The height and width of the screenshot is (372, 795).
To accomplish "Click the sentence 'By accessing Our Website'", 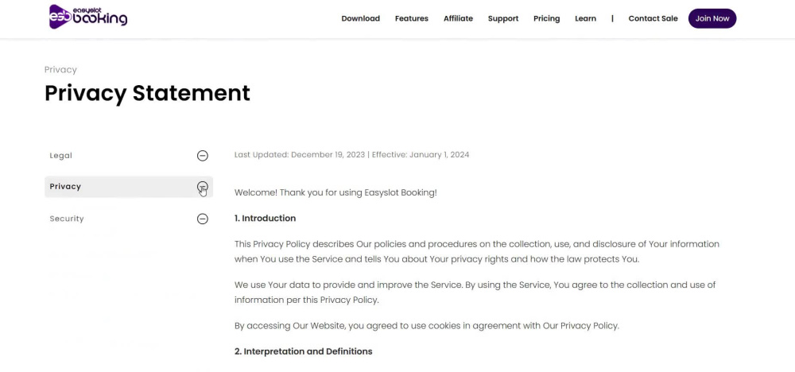I will point(427,326).
